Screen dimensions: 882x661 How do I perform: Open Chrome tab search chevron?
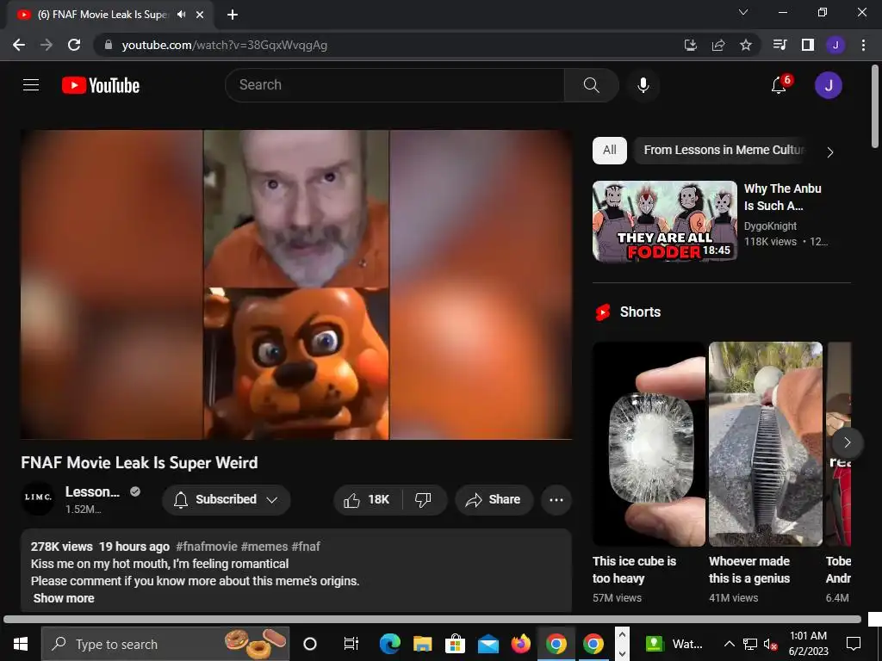pyautogui.click(x=743, y=12)
